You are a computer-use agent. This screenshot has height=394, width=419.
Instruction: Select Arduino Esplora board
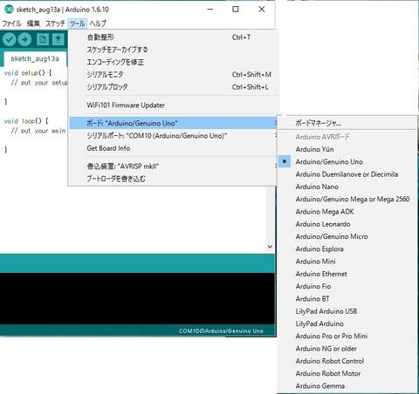click(347, 249)
